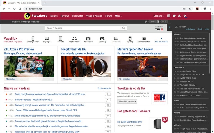
Task: Open the 181 reacties link
Action: point(125,79)
